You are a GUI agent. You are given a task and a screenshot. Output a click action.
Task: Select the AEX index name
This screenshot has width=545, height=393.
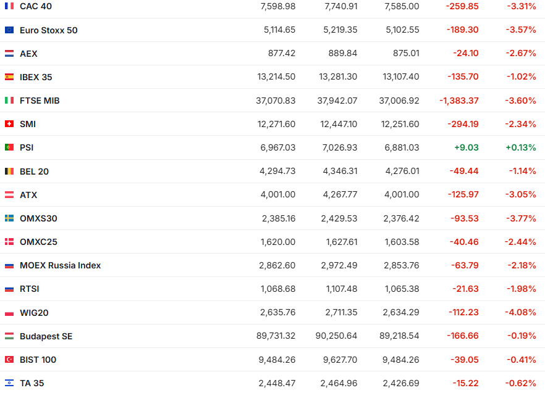point(28,54)
